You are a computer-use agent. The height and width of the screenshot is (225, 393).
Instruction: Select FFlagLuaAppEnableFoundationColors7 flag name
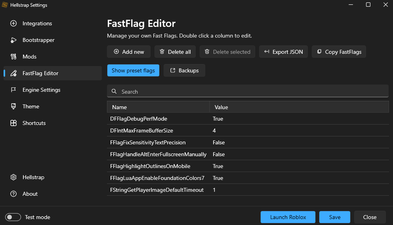point(157,178)
